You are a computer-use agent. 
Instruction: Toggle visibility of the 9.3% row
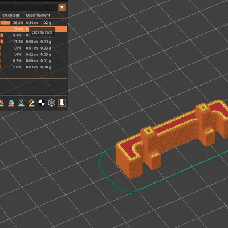pos(34,35)
